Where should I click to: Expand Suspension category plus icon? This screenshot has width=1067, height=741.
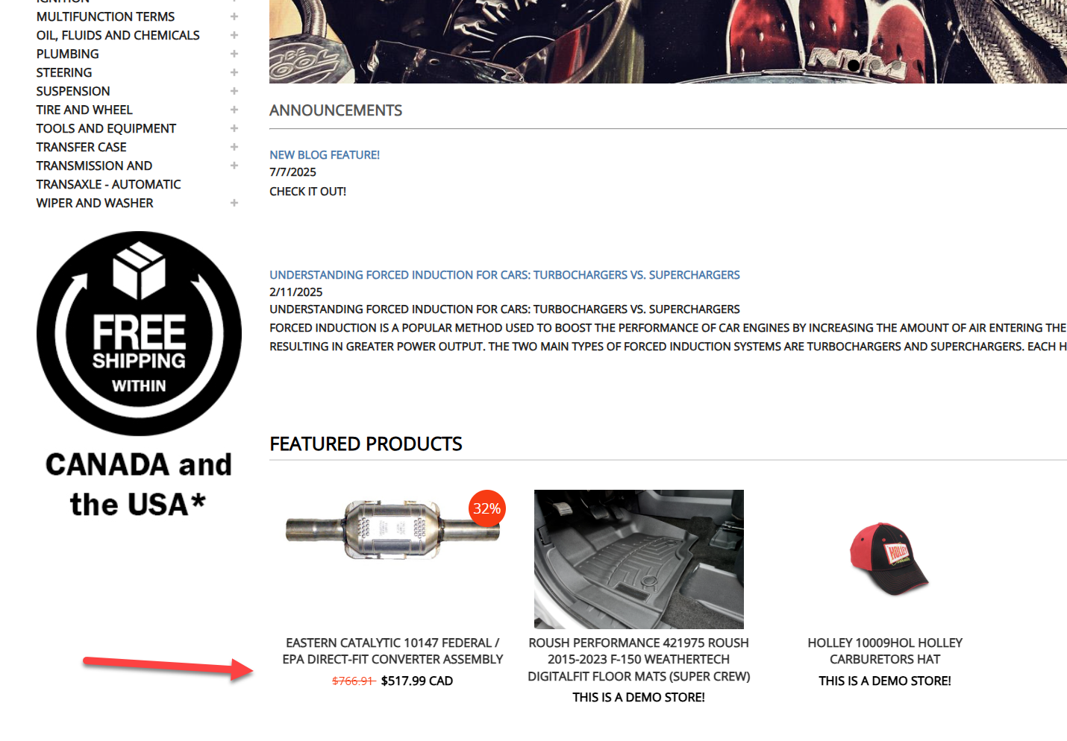234,91
